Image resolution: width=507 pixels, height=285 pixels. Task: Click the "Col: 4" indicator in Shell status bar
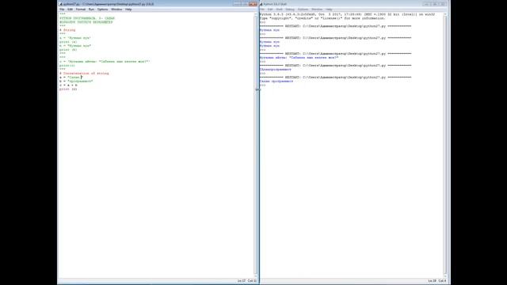pos(442,281)
